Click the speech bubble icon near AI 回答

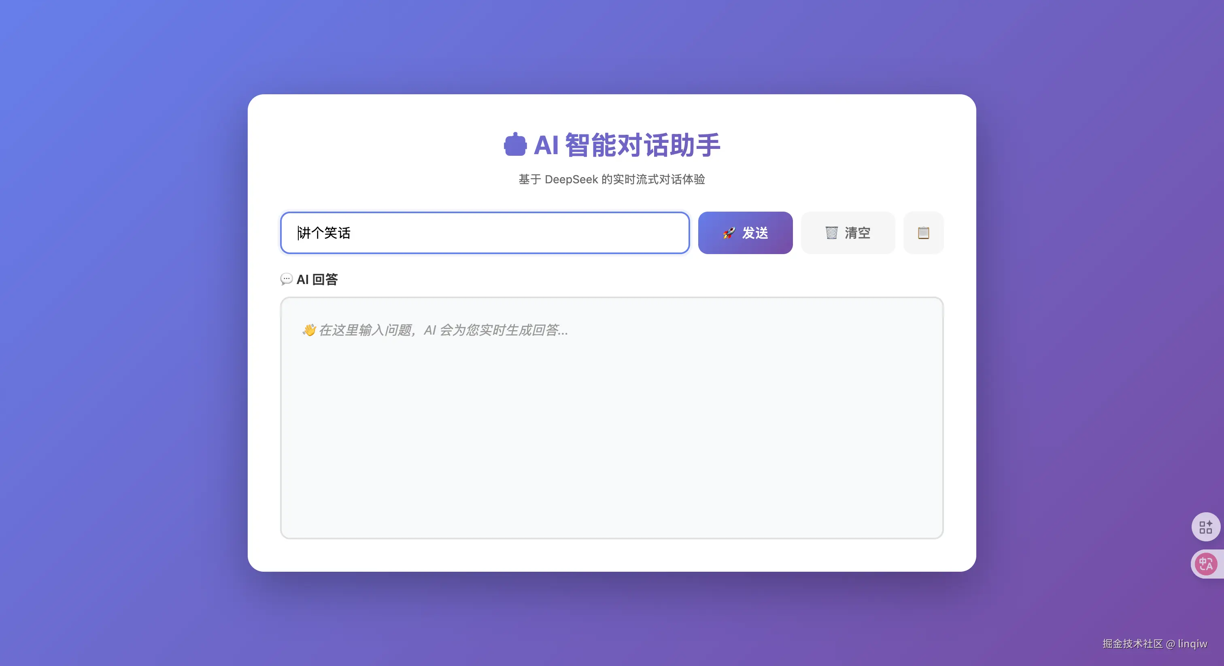(x=286, y=279)
